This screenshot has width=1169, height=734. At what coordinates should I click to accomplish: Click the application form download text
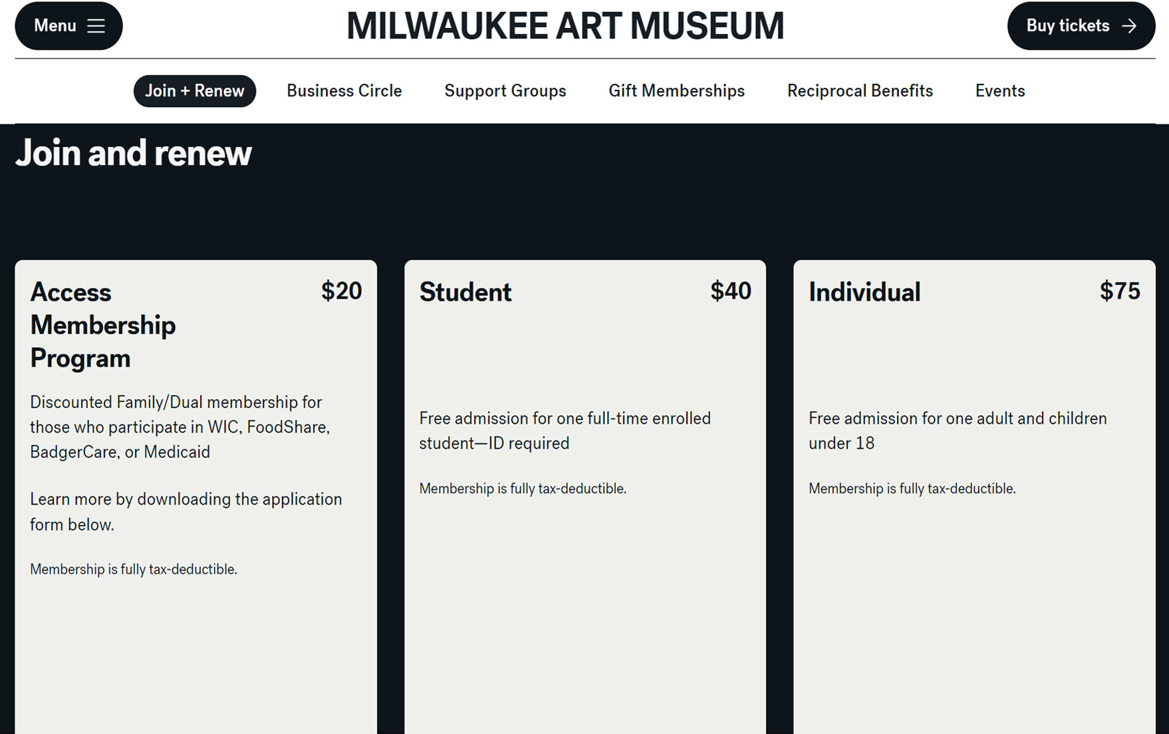(x=186, y=512)
